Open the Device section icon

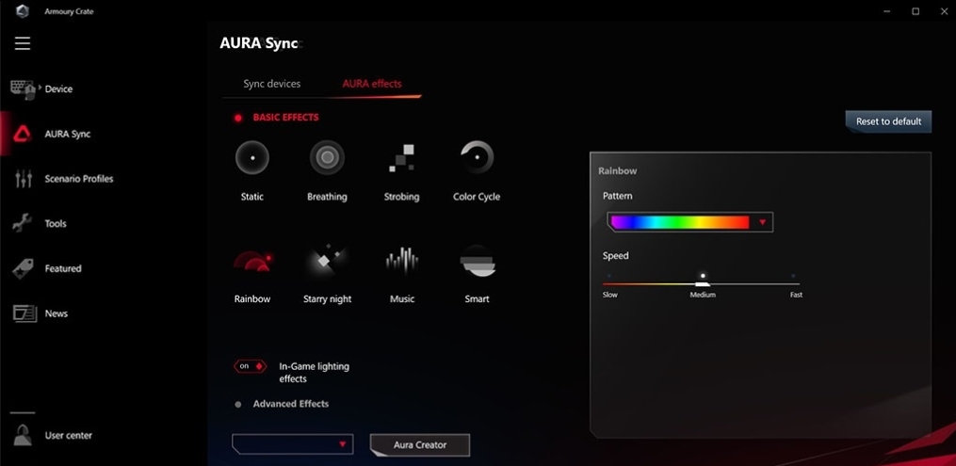click(x=24, y=88)
